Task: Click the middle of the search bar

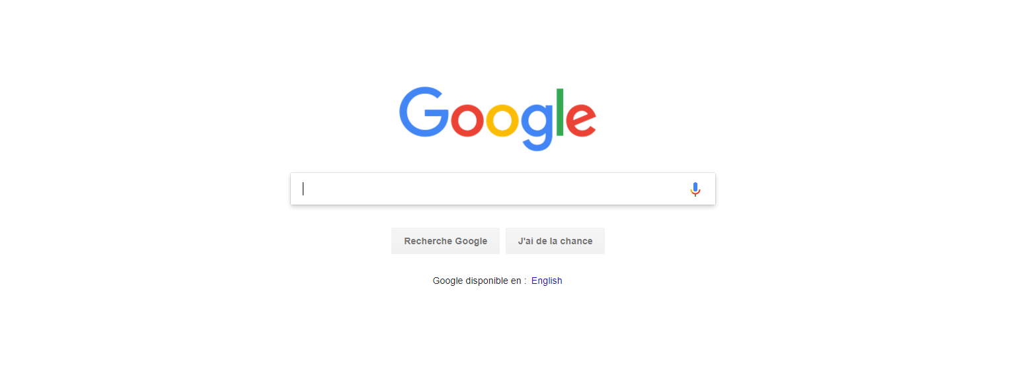Action: click(503, 189)
